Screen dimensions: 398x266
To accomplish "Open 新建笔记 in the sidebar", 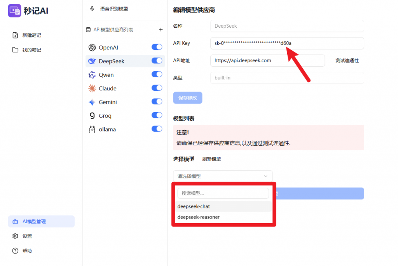I will click(x=31, y=35).
